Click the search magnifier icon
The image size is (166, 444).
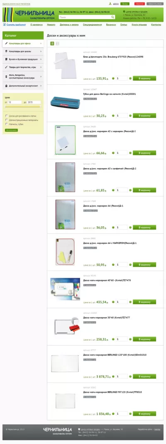point(113,17)
